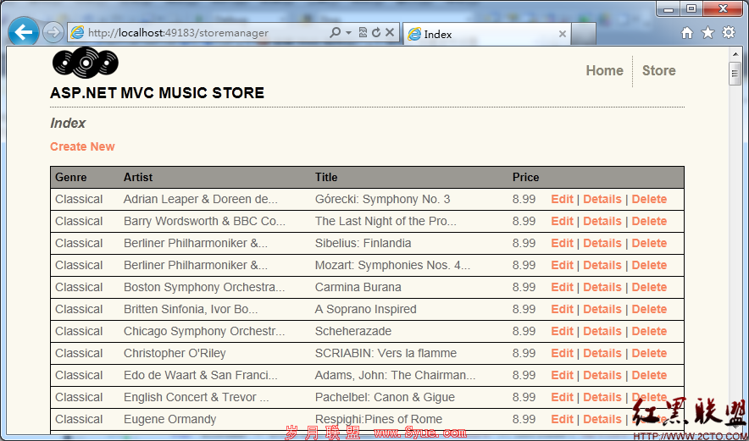Image resolution: width=749 pixels, height=441 pixels.
Task: Edit the Carmina Burana album
Action: [562, 287]
